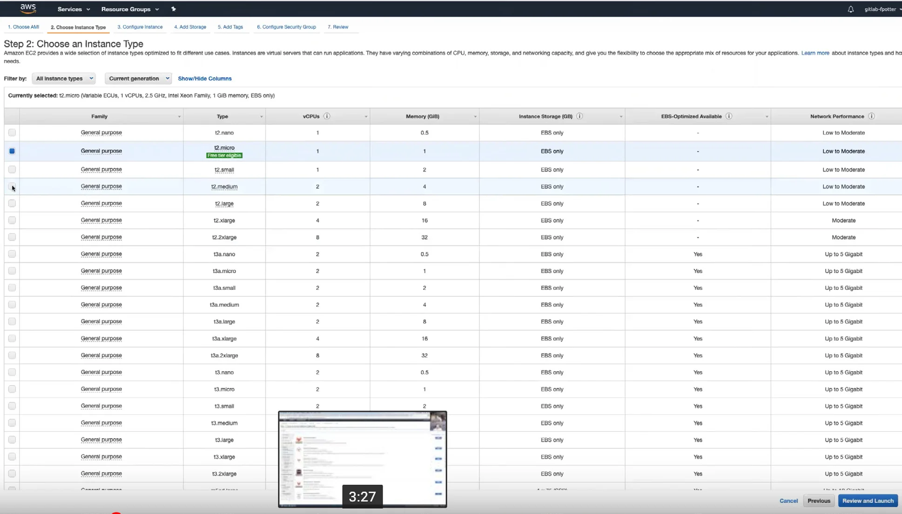This screenshot has height=514, width=902.
Task: Open the Current generation dropdown
Action: click(x=138, y=78)
